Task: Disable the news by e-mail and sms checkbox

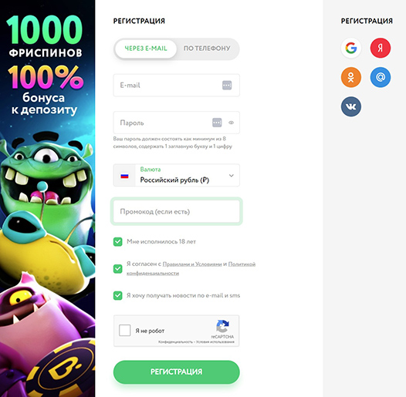Action: (118, 295)
